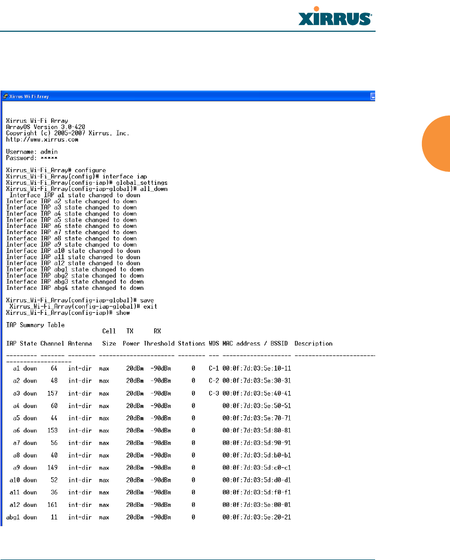The image size is (450, 560).
Task: Click channel '157' in the a3 row
Action: [x=53, y=393]
